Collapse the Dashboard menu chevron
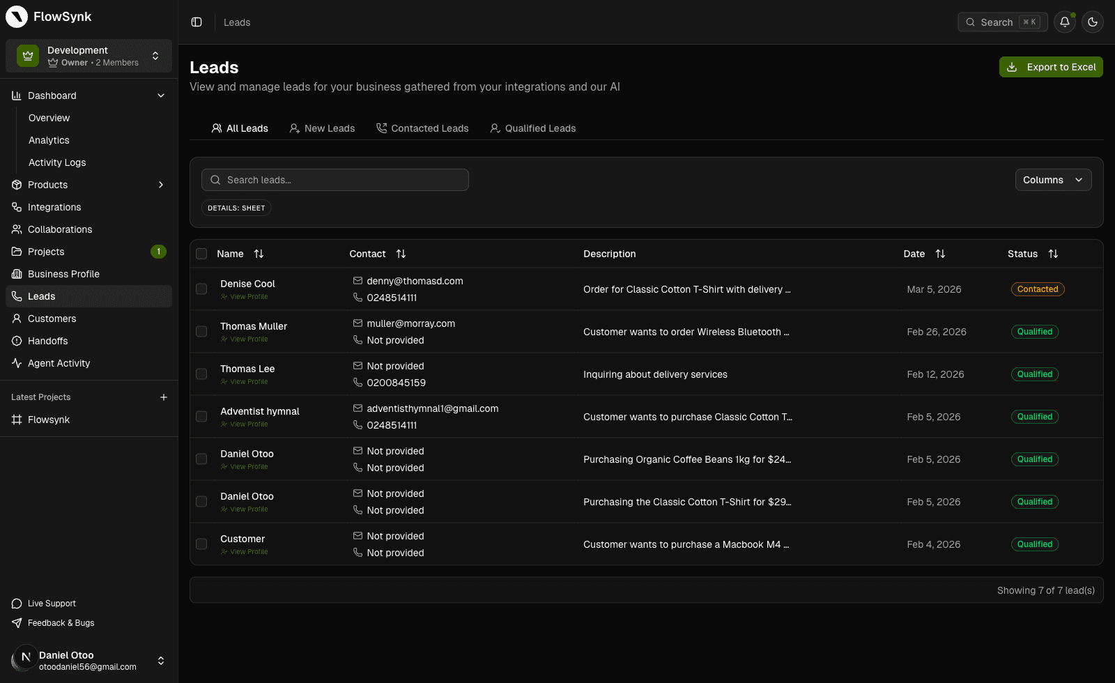 pyautogui.click(x=161, y=95)
